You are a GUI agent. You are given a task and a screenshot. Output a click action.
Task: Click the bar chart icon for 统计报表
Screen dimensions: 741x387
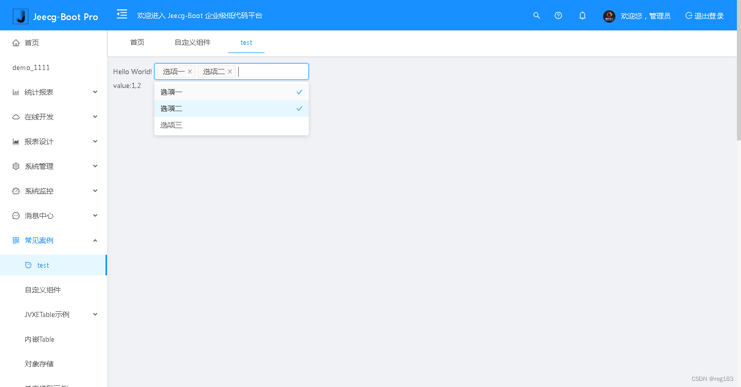16,92
